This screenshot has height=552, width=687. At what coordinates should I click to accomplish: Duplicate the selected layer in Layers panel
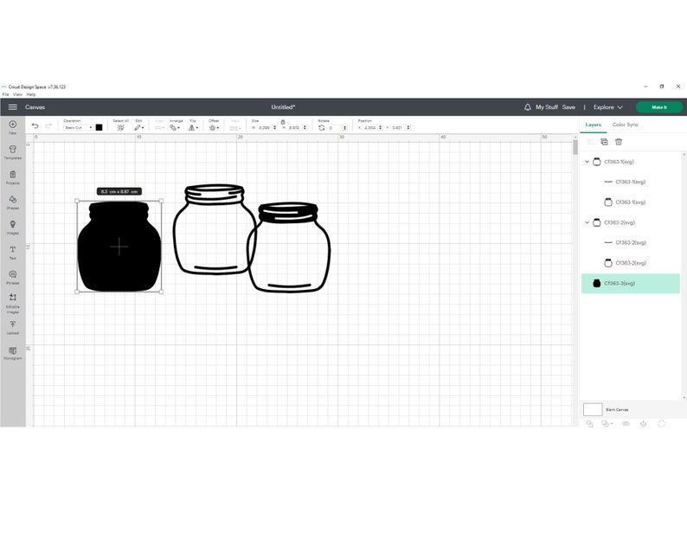[x=604, y=142]
